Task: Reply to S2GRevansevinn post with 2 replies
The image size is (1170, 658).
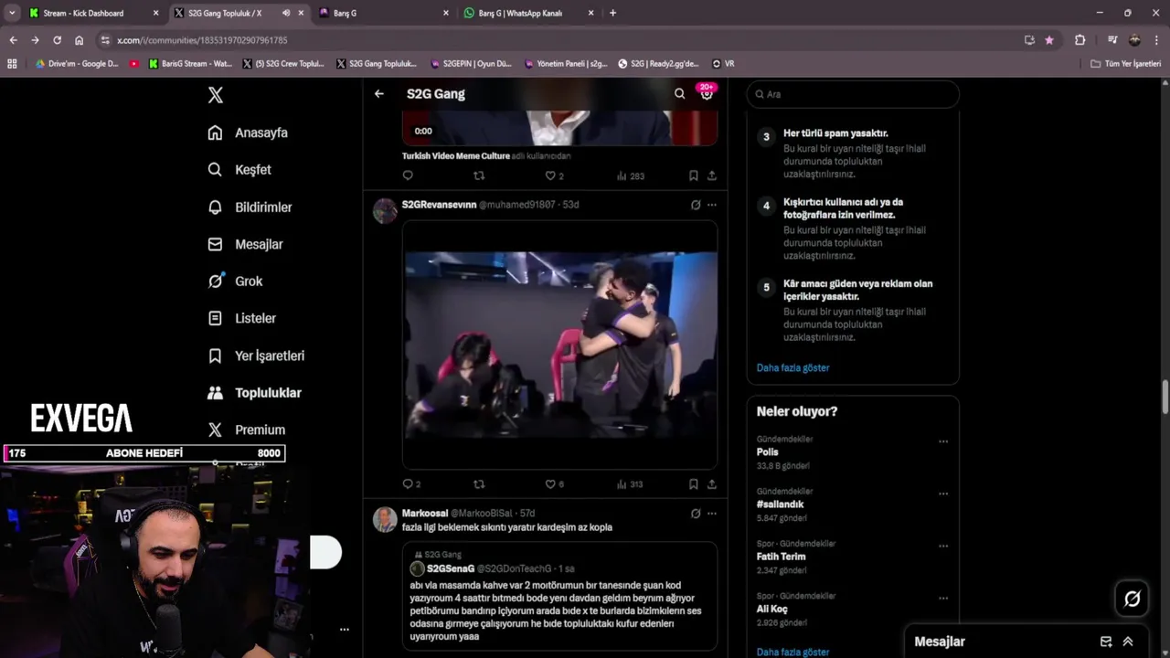Action: pos(411,484)
